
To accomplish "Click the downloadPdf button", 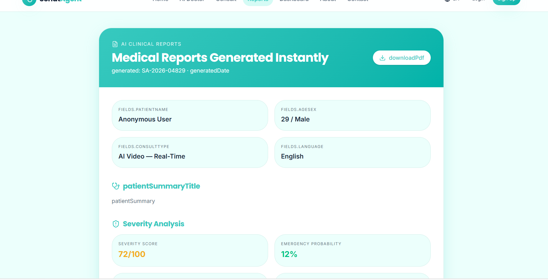I will point(402,58).
